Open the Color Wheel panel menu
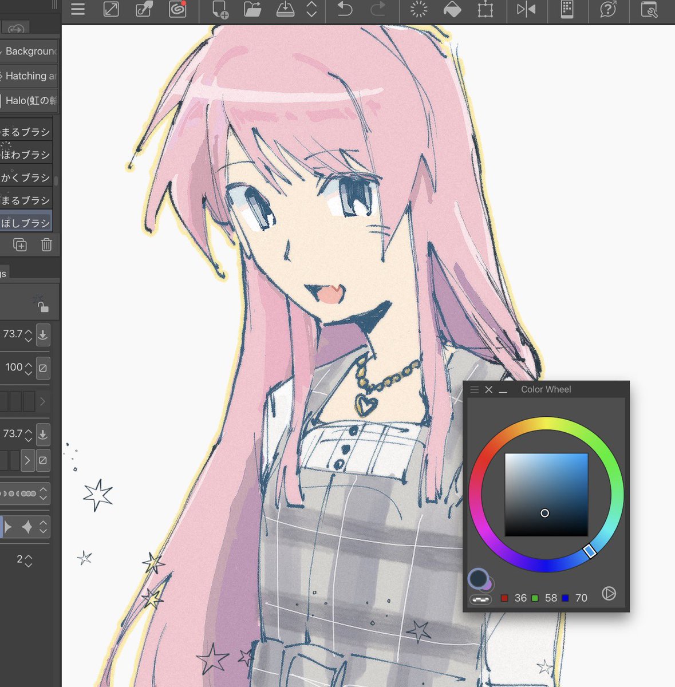675x687 pixels. [474, 389]
